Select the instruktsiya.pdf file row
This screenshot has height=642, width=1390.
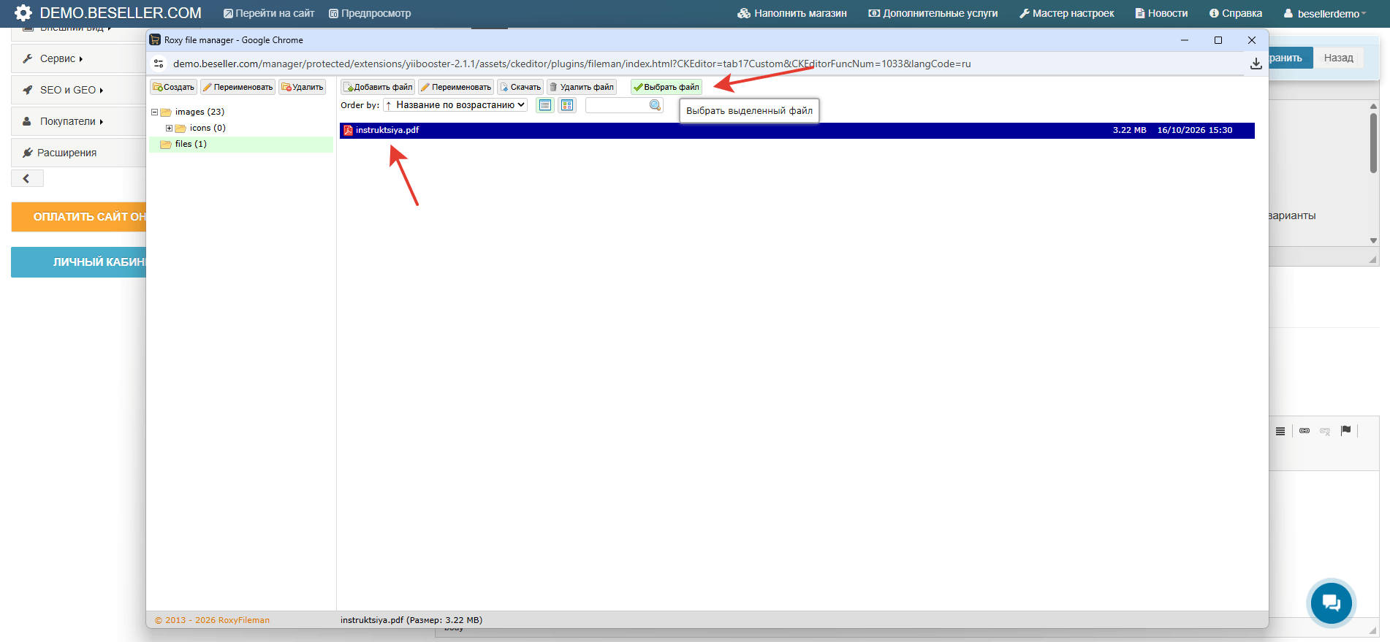(797, 130)
